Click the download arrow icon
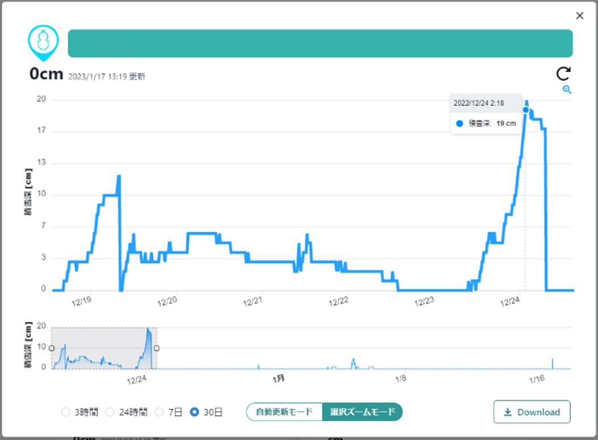598x440 pixels. click(508, 412)
